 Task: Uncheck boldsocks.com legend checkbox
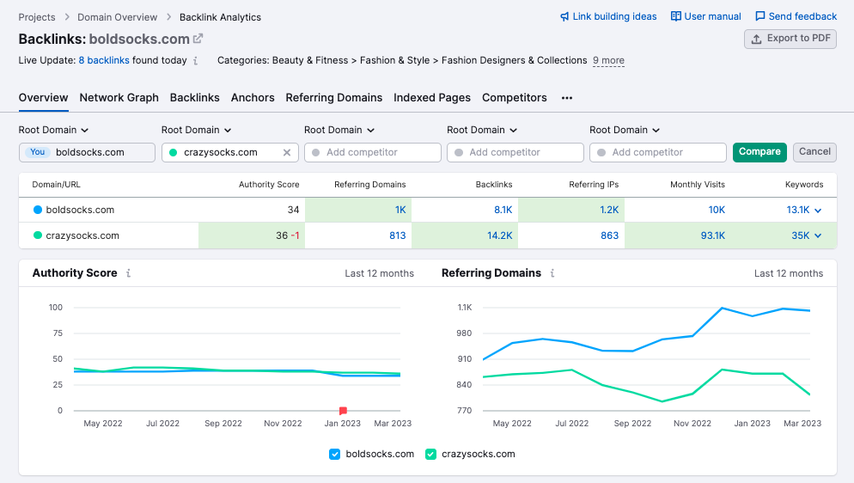click(335, 454)
